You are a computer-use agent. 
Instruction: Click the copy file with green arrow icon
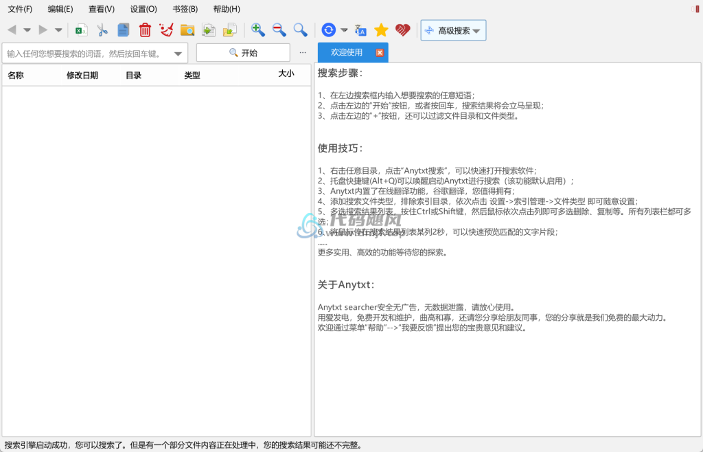pos(209,30)
